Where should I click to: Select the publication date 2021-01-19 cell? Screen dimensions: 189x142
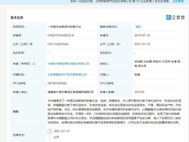coord(142,44)
